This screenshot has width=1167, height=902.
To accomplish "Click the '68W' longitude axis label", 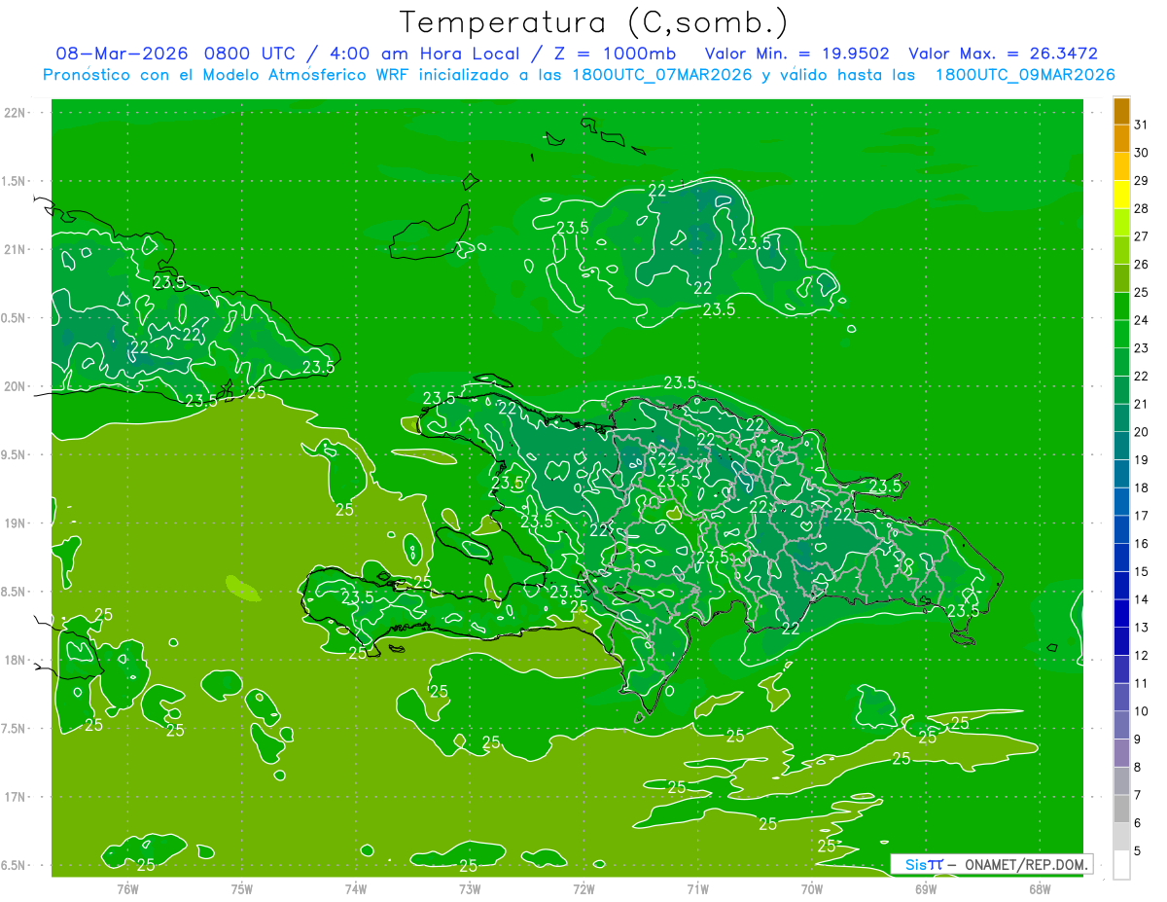I will click(1040, 888).
